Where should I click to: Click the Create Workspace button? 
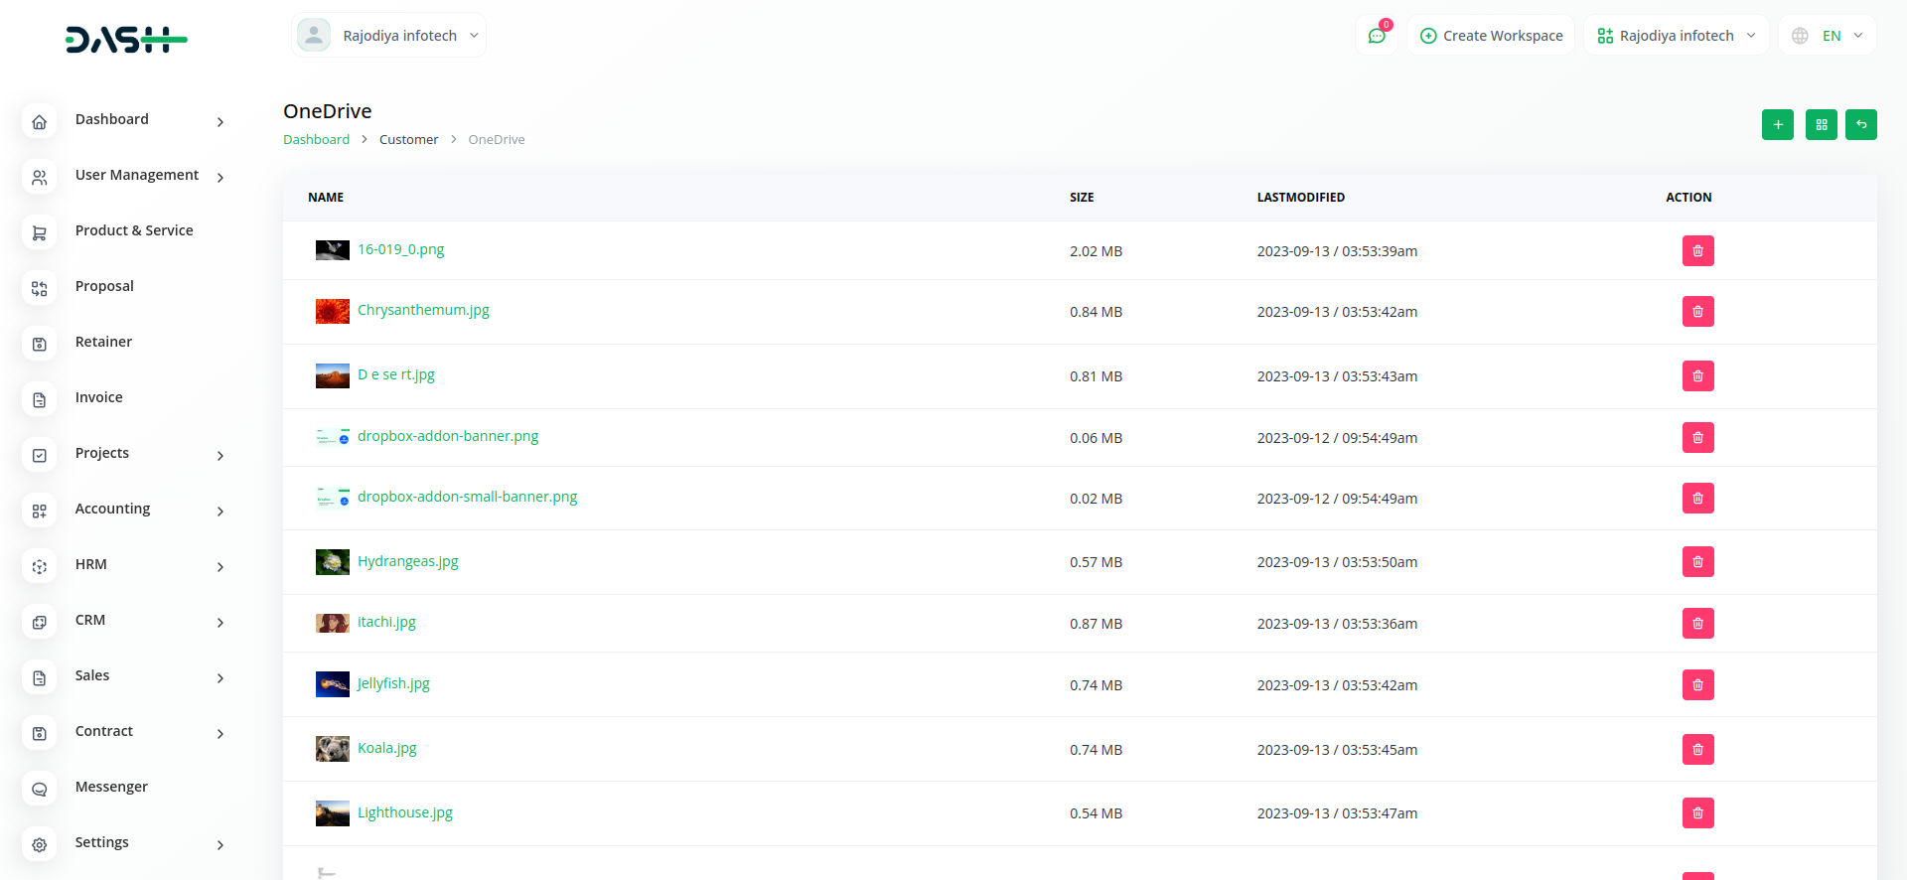click(1491, 36)
